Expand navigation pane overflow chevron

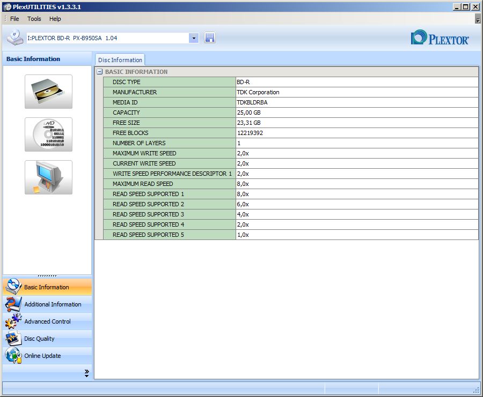click(86, 373)
